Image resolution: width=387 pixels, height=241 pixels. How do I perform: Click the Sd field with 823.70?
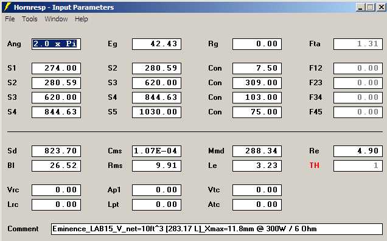click(56, 151)
